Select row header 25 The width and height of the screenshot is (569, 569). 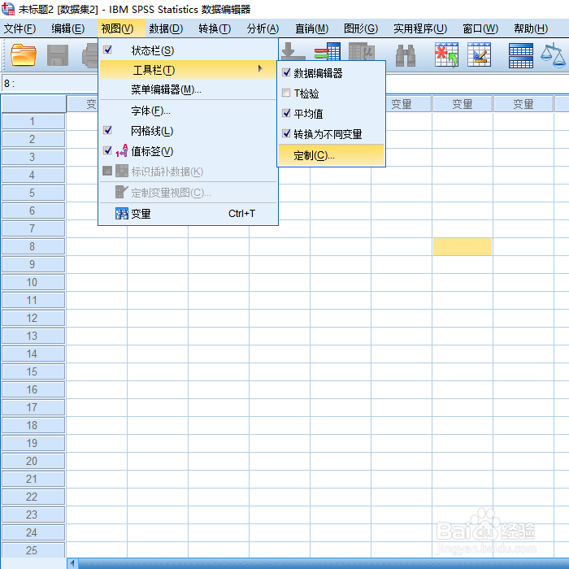[x=33, y=550]
